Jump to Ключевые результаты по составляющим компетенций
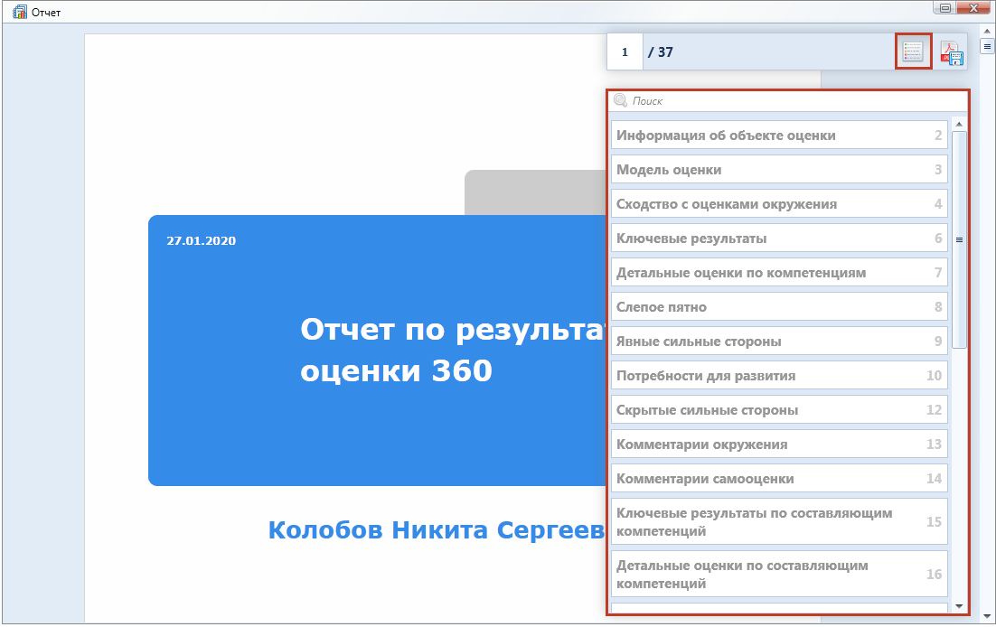The image size is (996, 627). click(x=779, y=521)
